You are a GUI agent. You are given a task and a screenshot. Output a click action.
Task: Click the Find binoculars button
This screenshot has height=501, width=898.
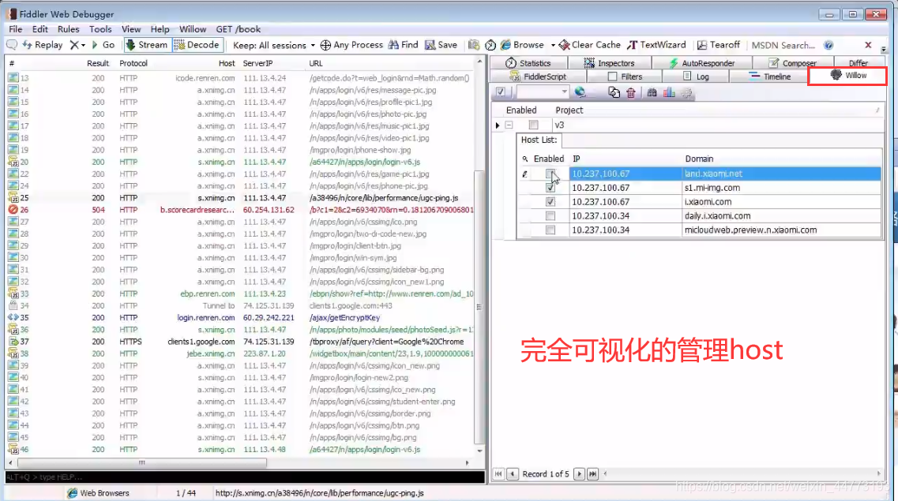pyautogui.click(x=403, y=45)
